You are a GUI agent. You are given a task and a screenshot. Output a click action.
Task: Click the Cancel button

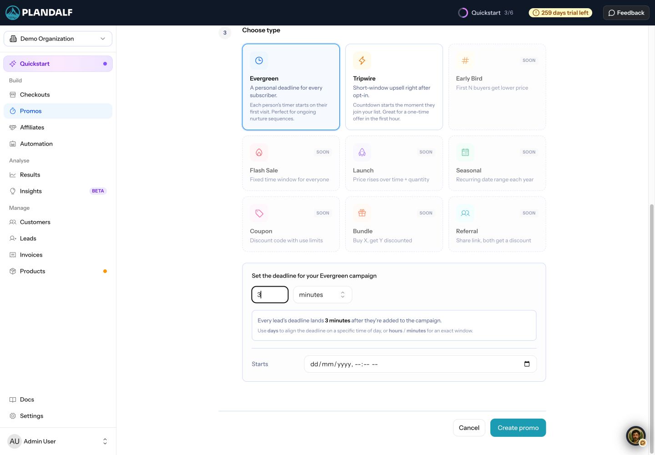[x=469, y=428]
